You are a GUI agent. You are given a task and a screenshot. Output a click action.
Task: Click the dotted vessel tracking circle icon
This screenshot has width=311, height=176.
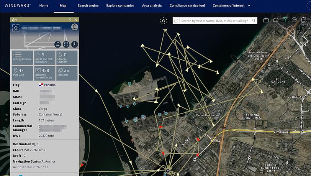[x=164, y=21]
